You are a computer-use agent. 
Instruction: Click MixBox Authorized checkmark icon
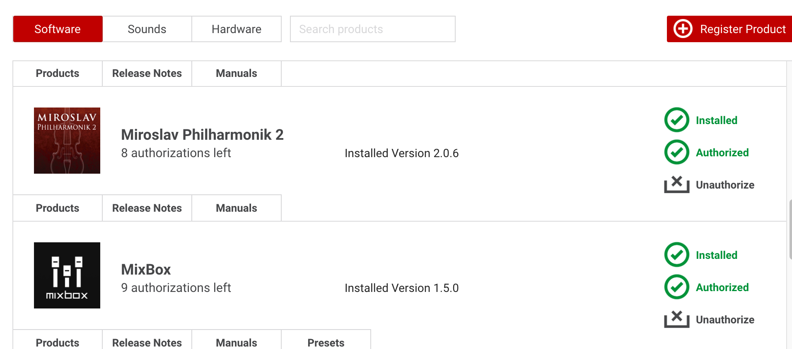(x=677, y=287)
